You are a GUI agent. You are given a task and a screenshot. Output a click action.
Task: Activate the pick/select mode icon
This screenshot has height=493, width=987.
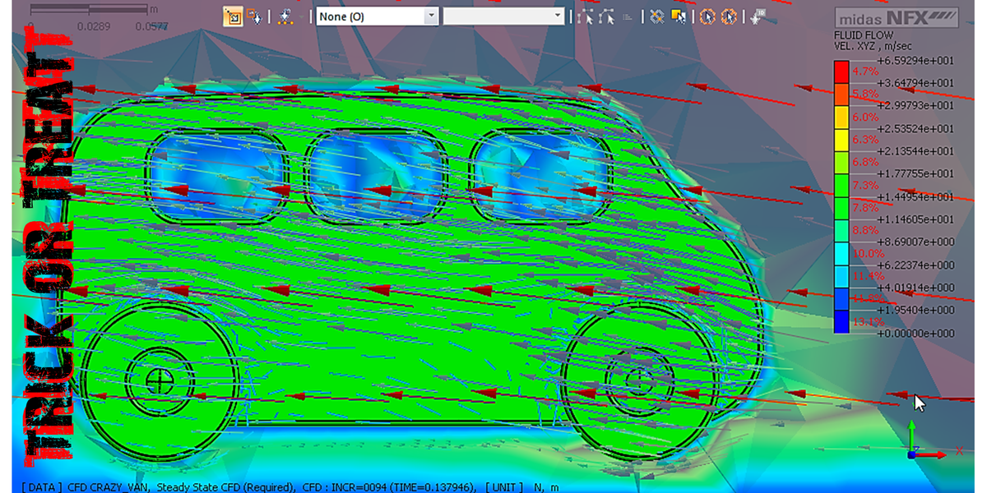pyautogui.click(x=233, y=16)
